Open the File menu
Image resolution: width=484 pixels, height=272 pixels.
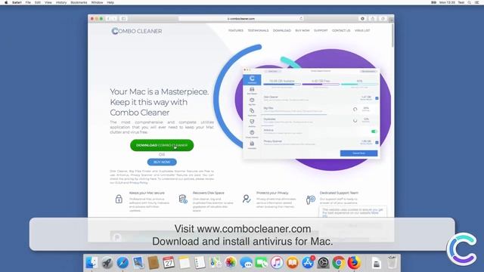click(x=28, y=2)
